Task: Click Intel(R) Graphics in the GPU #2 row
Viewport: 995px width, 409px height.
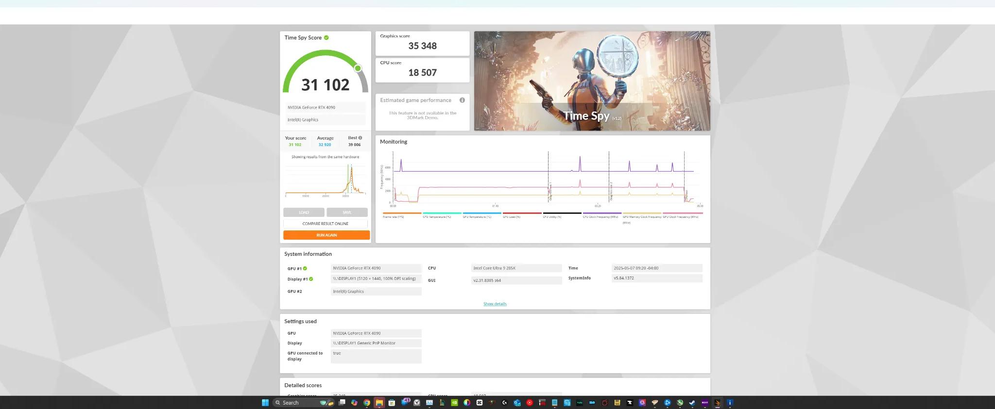Action: coord(376,292)
